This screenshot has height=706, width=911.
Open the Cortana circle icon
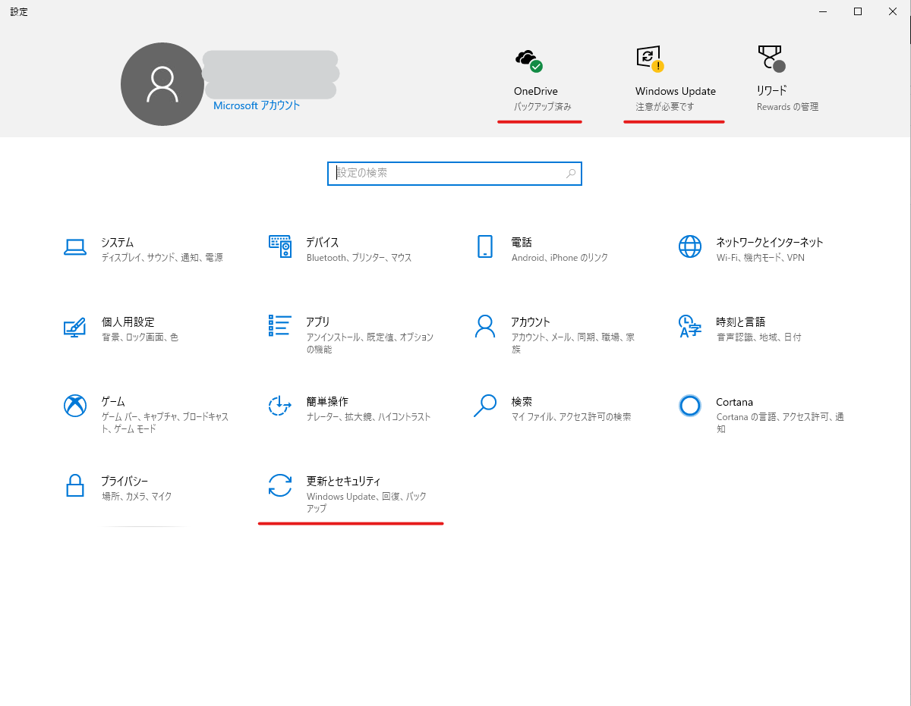click(689, 406)
